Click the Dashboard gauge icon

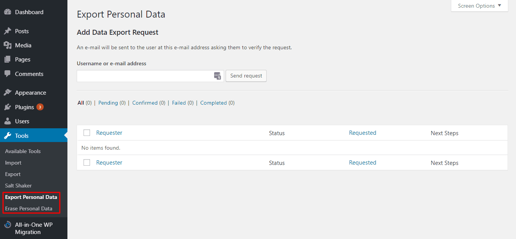7,12
